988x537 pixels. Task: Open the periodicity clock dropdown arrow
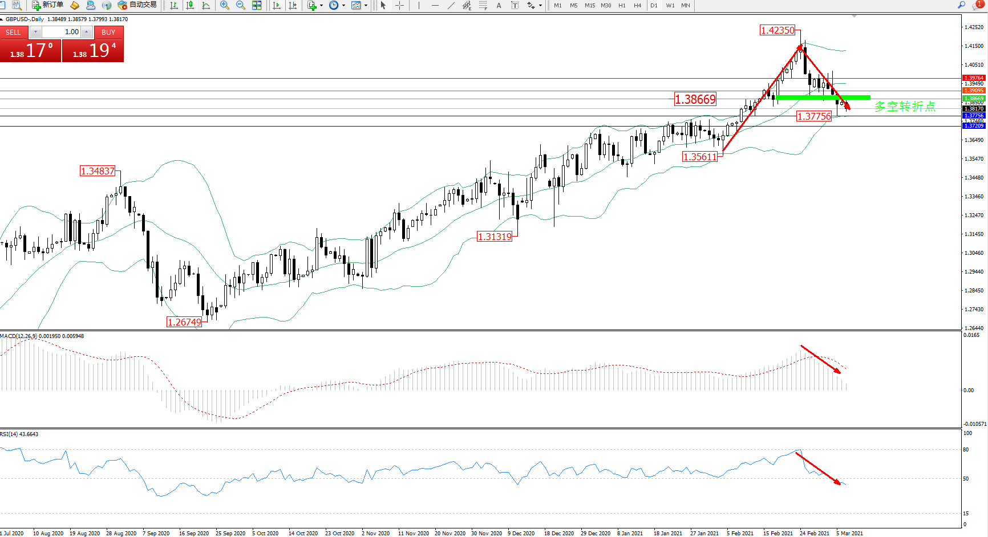pyautogui.click(x=343, y=5)
